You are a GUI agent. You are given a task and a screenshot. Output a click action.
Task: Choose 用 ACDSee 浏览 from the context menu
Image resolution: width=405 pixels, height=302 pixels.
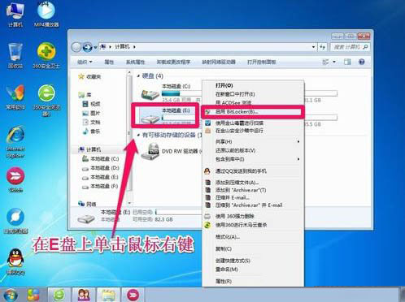(253, 103)
